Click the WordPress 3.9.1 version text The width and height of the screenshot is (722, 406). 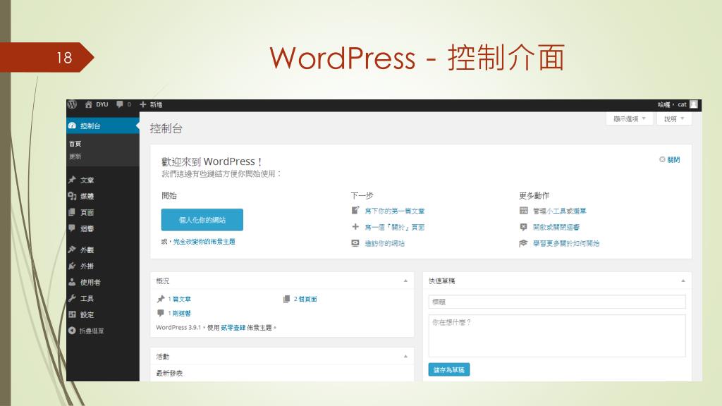pyautogui.click(x=178, y=328)
